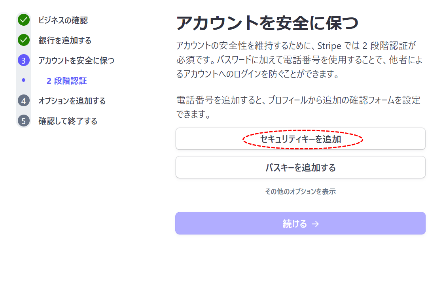This screenshot has height=281, width=443.
Task: Jump to the オプションを追加する step
Action: pyautogui.click(x=72, y=101)
